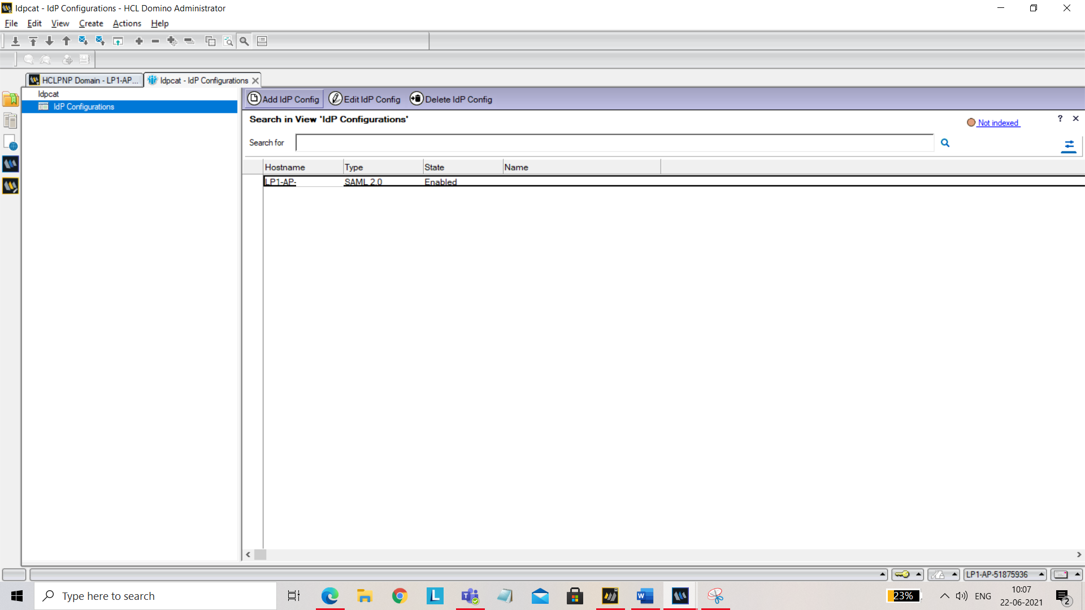Click Delete IdP Config button
The height and width of the screenshot is (610, 1085).
tap(452, 99)
